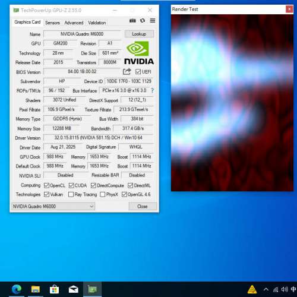This screenshot has width=297, height=297.
Task: Click the Lookup button
Action: pos(139,34)
